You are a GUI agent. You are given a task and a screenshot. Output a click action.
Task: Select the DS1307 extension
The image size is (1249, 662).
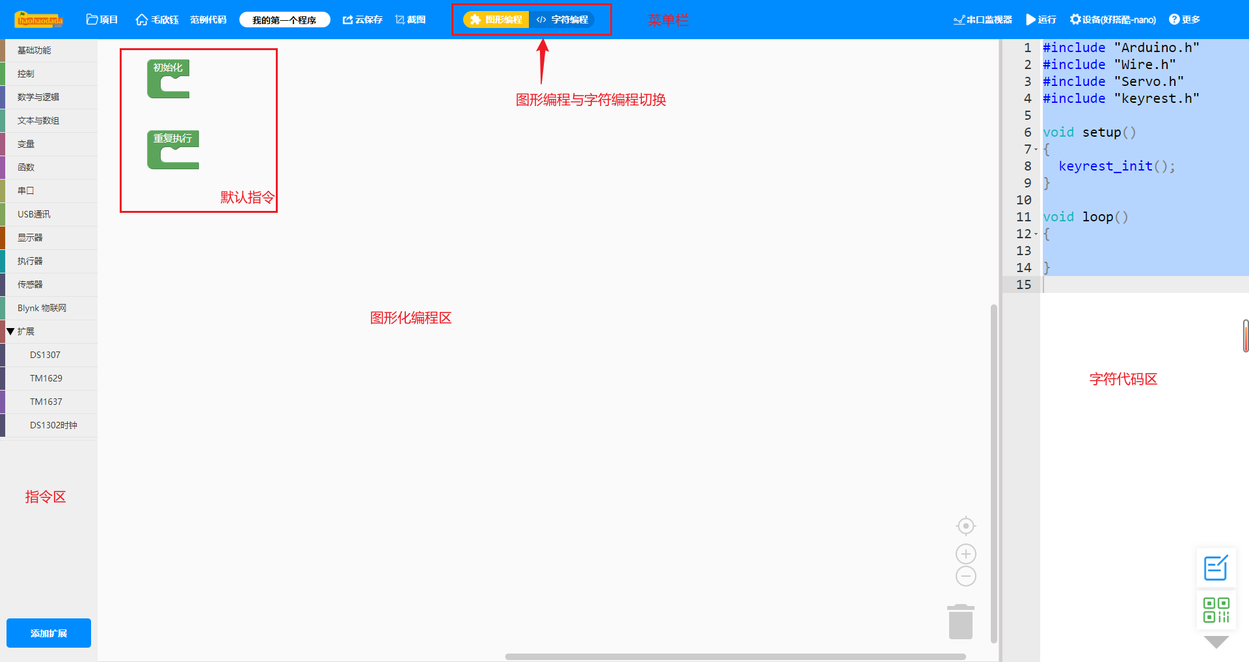(x=49, y=355)
